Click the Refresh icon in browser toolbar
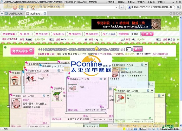This screenshot has height=131, width=182. 21,7
